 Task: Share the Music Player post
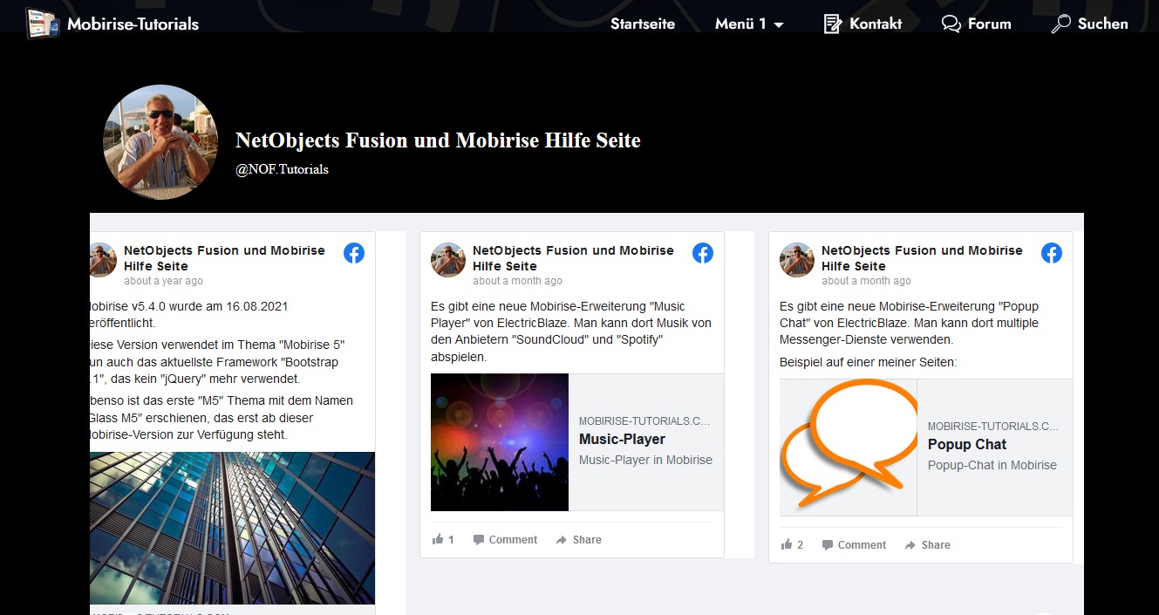click(x=579, y=540)
